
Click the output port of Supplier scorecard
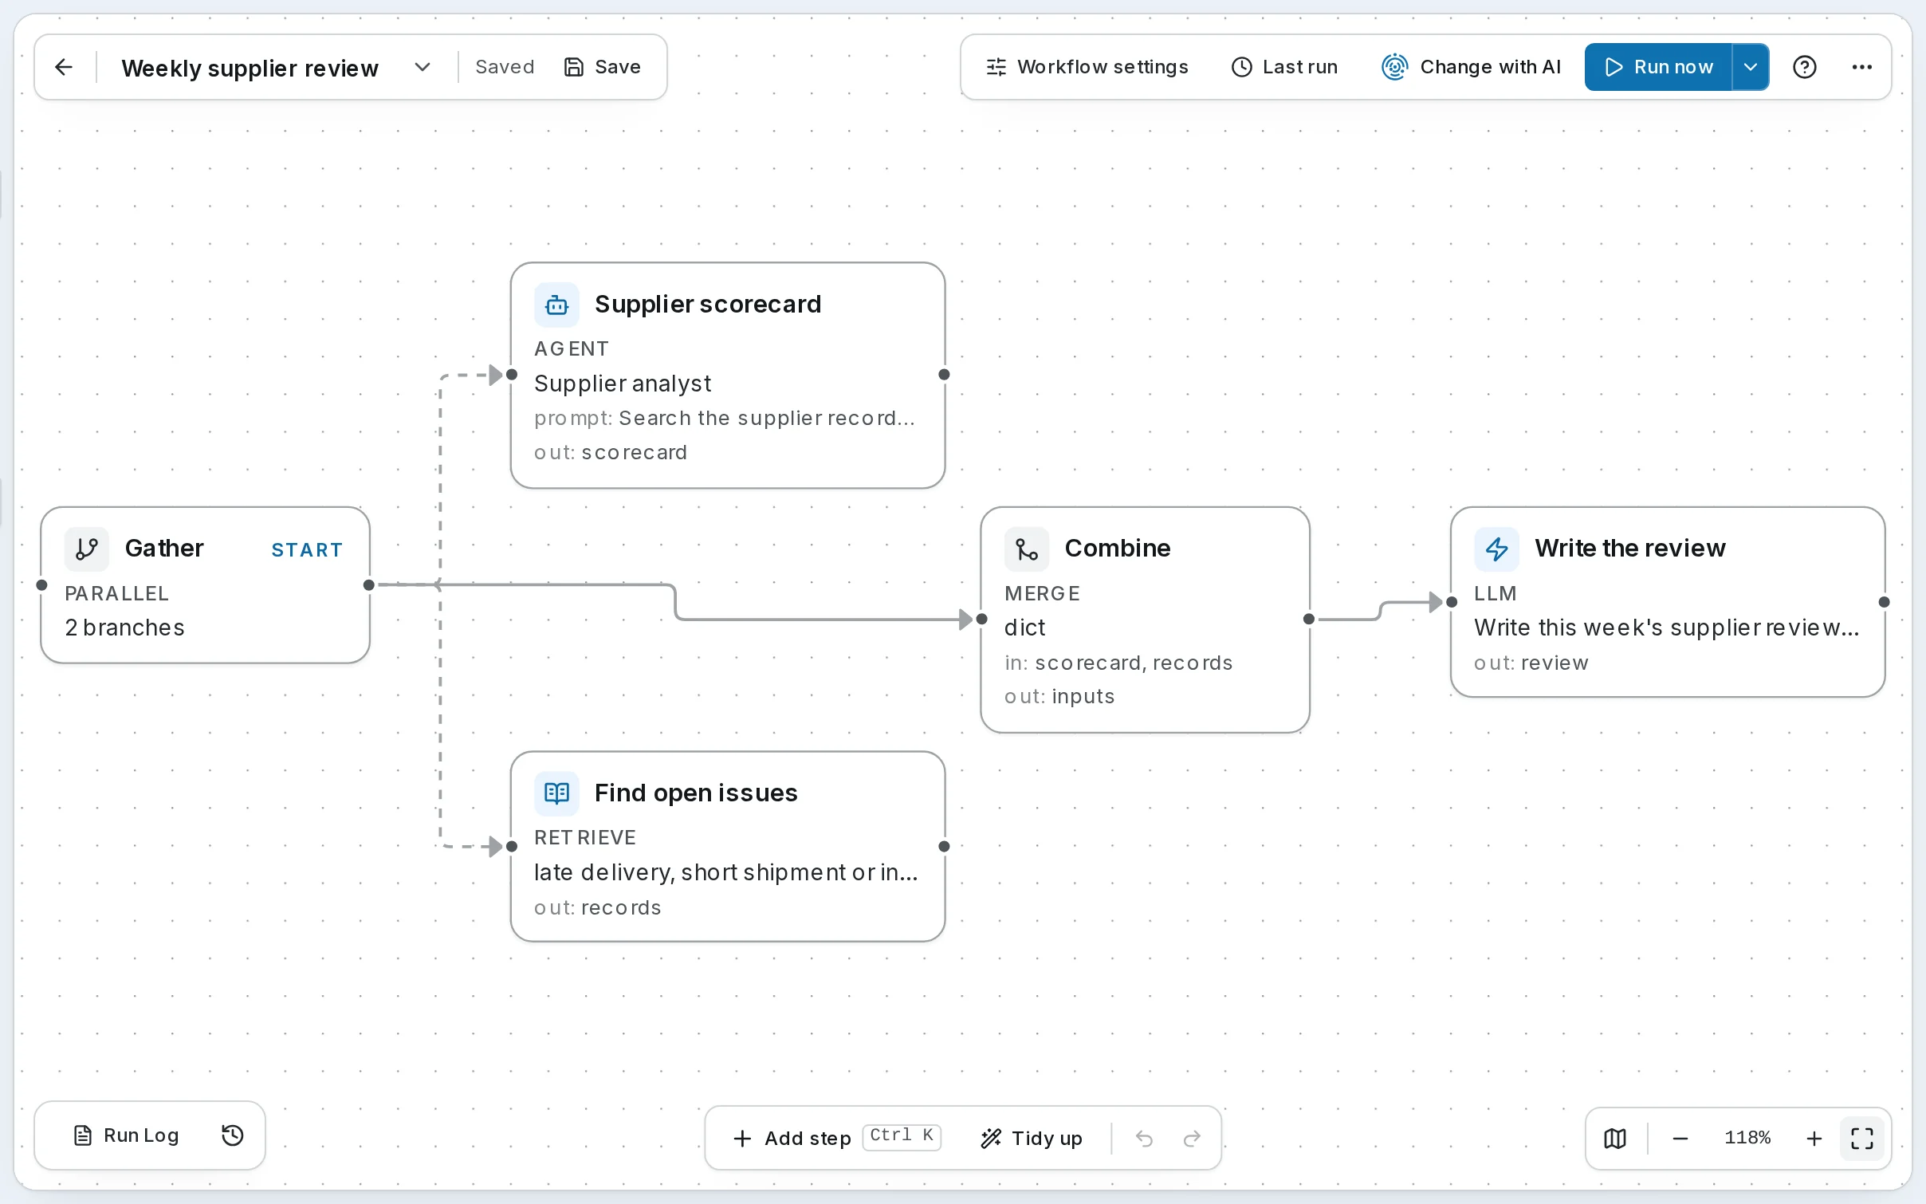tap(944, 375)
